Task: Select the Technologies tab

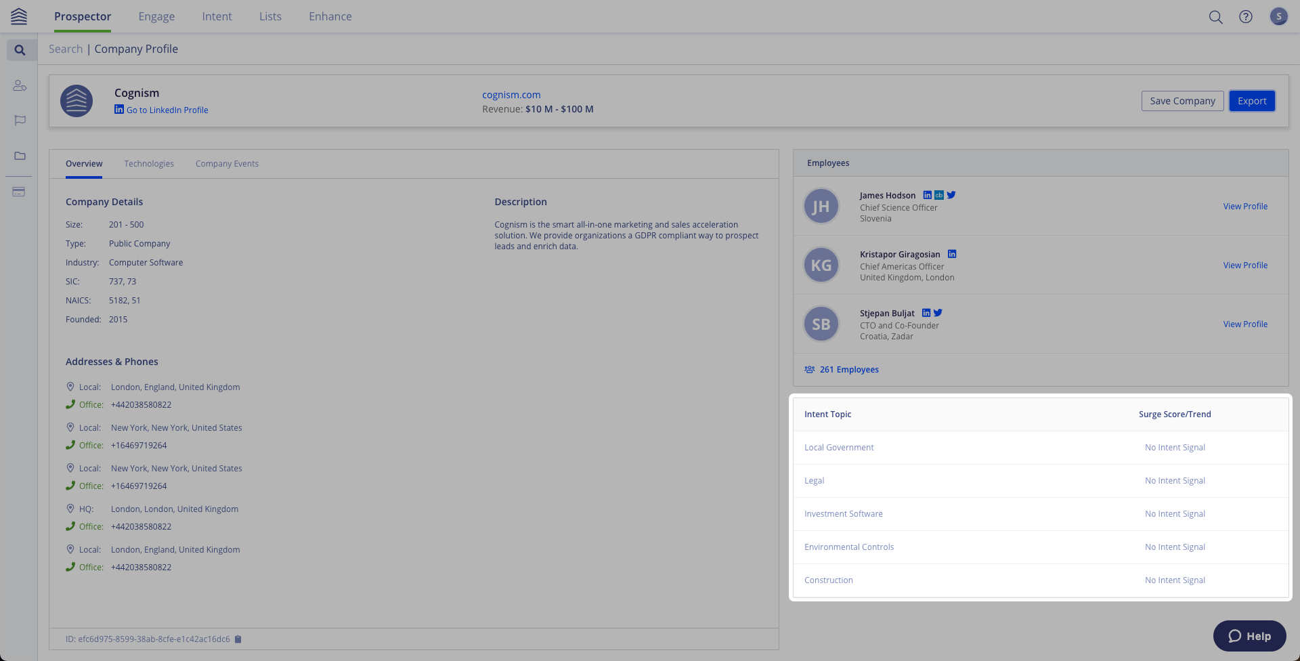Action: pos(149,164)
